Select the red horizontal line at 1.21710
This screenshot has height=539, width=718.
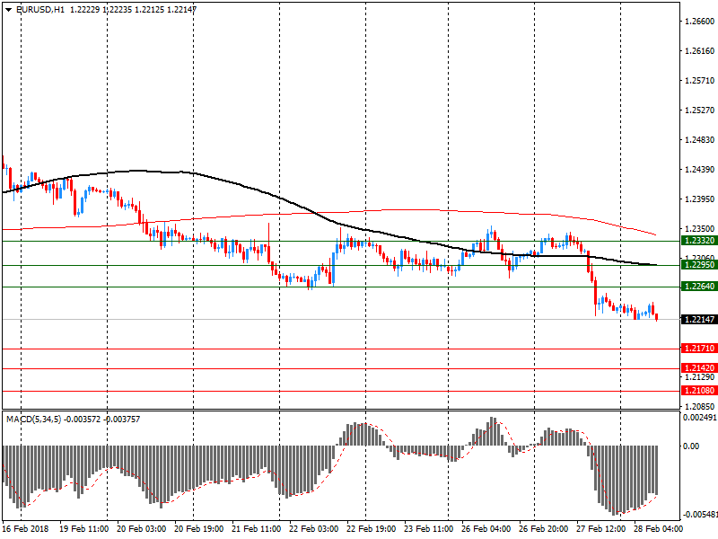(269, 349)
